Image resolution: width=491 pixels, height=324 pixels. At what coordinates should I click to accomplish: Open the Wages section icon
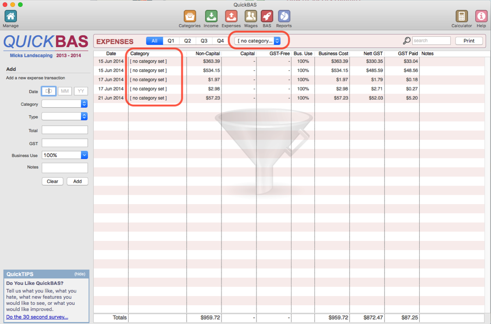tap(251, 16)
